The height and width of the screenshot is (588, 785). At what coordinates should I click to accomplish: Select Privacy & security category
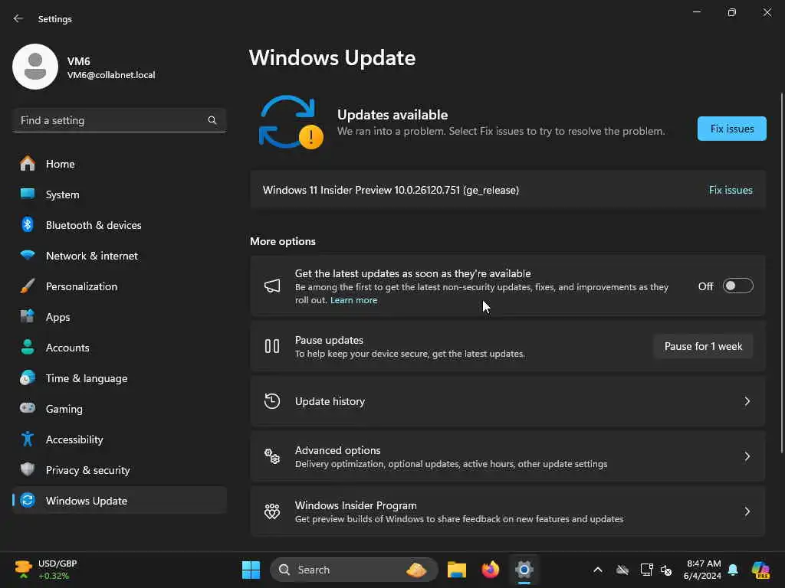[x=119, y=469]
